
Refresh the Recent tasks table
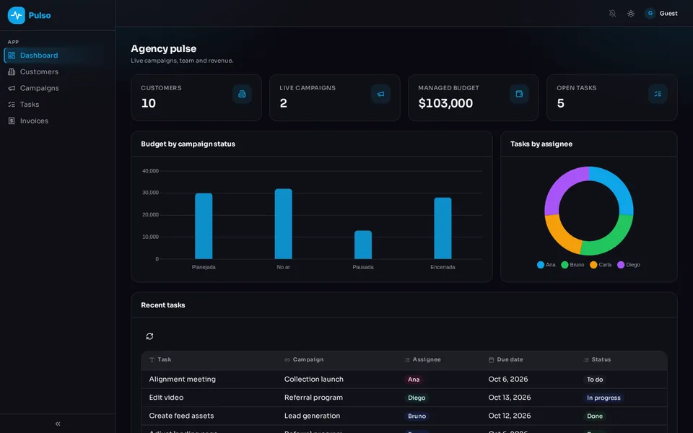150,336
